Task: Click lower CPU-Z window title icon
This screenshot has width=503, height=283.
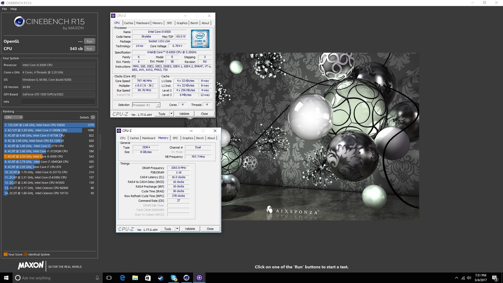Action: (x=119, y=131)
